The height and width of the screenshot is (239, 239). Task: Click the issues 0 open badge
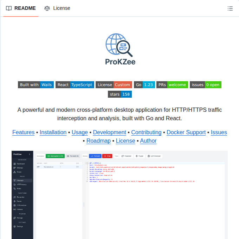pyautogui.click(x=206, y=85)
